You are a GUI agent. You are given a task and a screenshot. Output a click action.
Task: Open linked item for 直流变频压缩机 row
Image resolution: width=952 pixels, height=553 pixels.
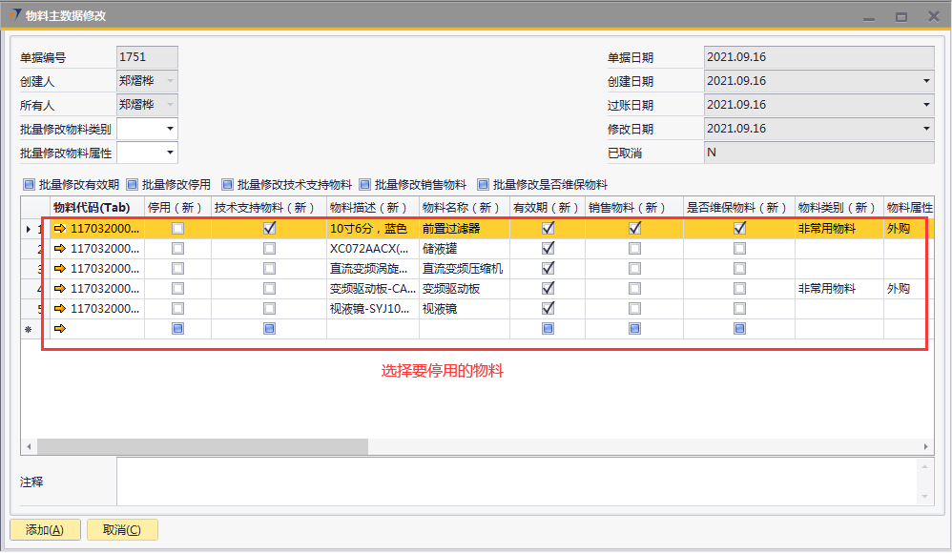click(x=60, y=269)
